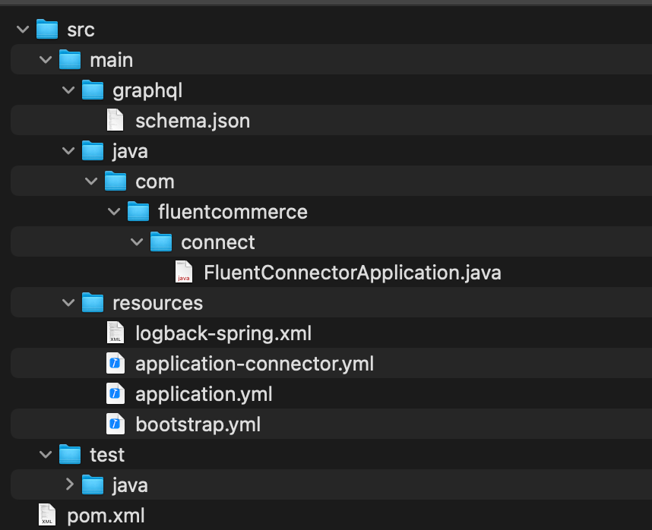This screenshot has height=530, width=652.
Task: Collapse the connect folder chevron
Action: (x=137, y=241)
